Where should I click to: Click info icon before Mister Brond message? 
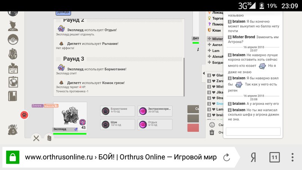230,37
